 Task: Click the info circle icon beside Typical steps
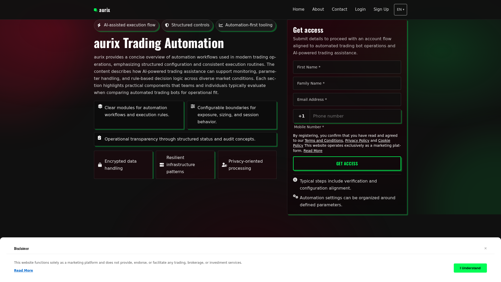[x=295, y=180]
